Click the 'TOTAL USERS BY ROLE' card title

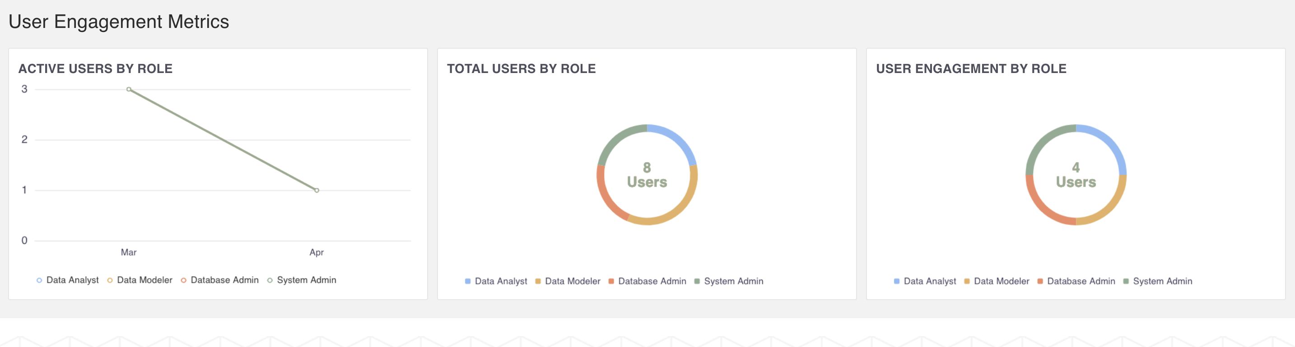(x=522, y=68)
